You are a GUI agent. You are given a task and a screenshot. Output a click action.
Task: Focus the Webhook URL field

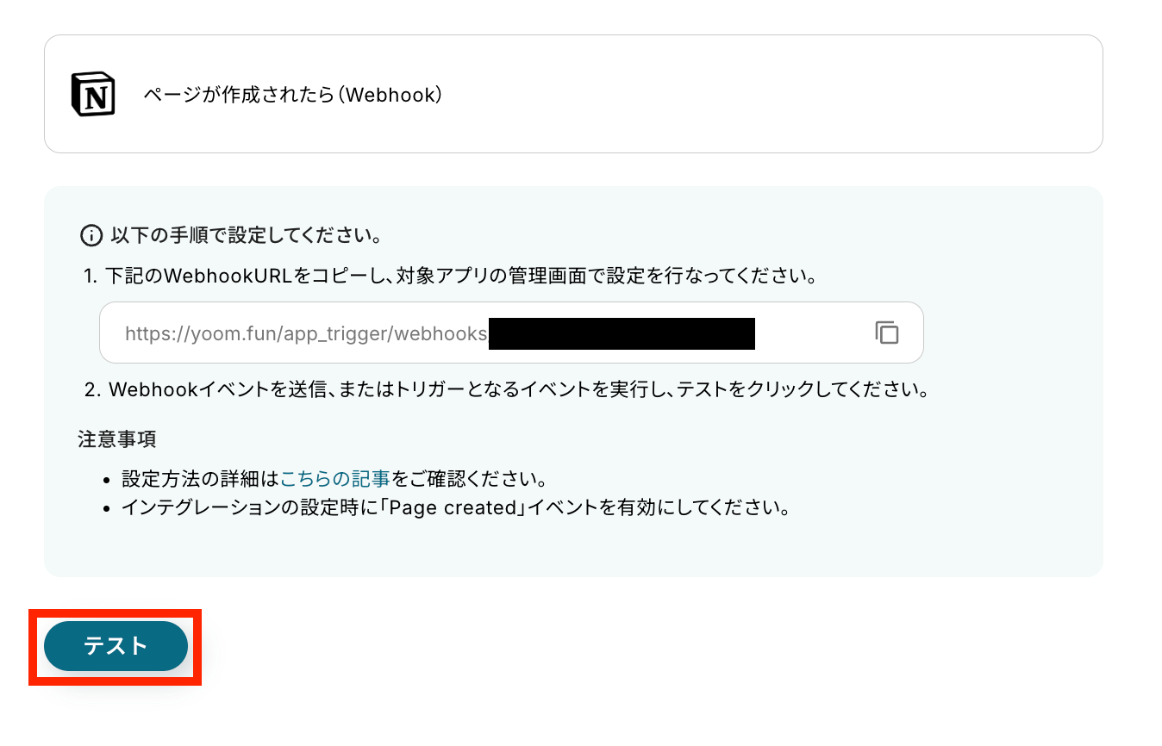click(x=810, y=333)
